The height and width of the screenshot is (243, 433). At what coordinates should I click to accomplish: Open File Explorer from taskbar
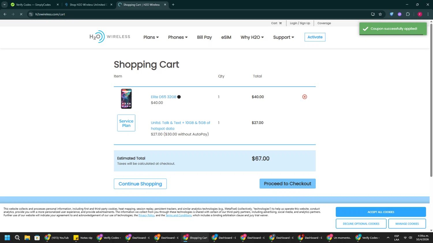pyautogui.click(x=27, y=238)
